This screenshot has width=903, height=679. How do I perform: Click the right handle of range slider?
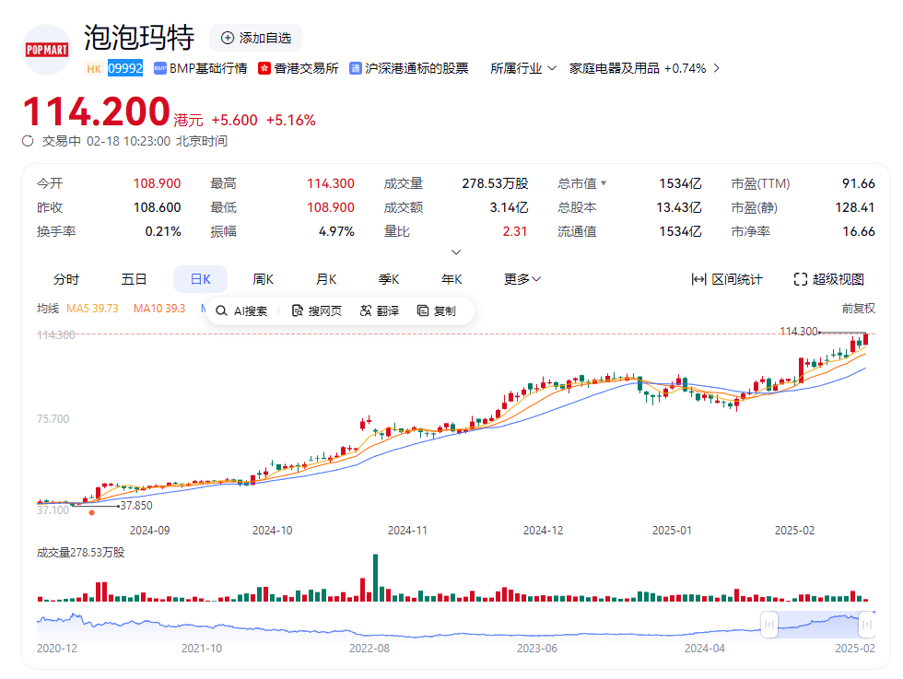(x=867, y=625)
